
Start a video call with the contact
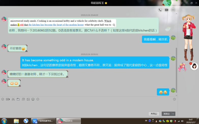166,10
